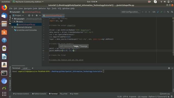The image size is (174, 98).
Task: Open Python 3.7 interpreter selector
Action: pos(158,97)
